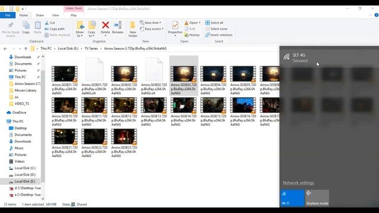This screenshot has height=213, width=379.
Task: Open the file History
Action: (x=192, y=35)
